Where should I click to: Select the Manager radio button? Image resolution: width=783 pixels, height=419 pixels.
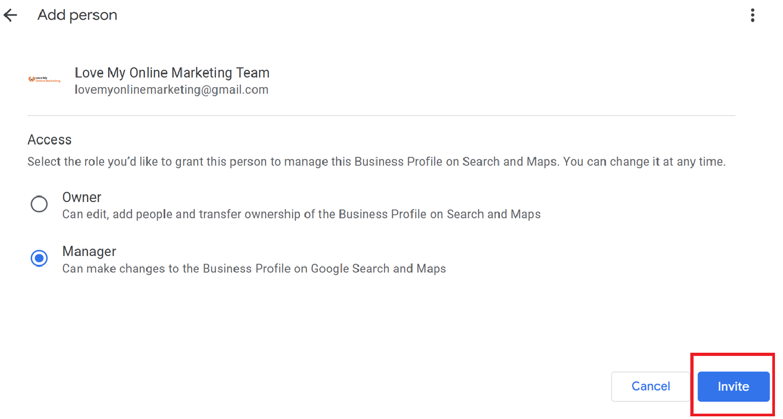39,259
